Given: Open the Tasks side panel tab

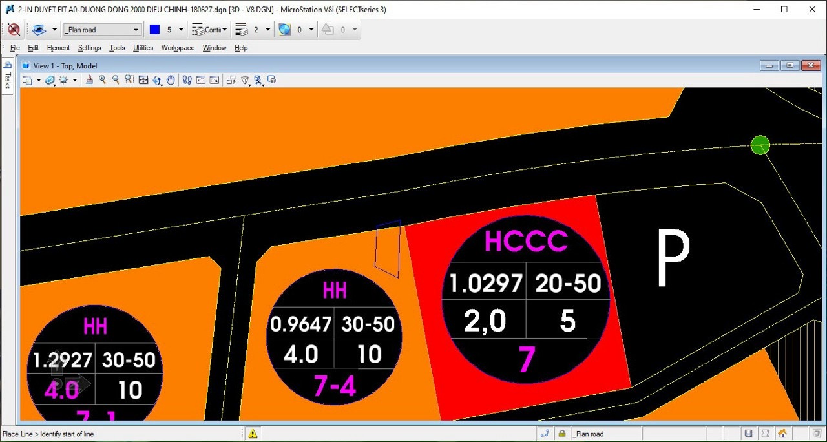Looking at the screenshot, I should click(8, 76).
